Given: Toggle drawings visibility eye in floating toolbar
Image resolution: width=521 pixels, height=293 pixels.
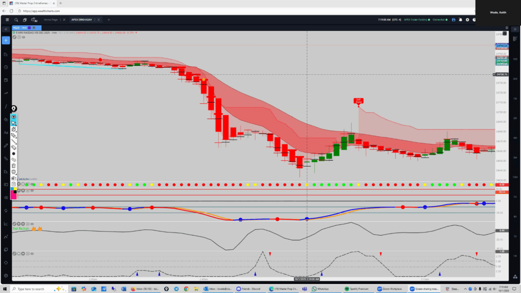Looking at the screenshot, I should pos(14,116).
